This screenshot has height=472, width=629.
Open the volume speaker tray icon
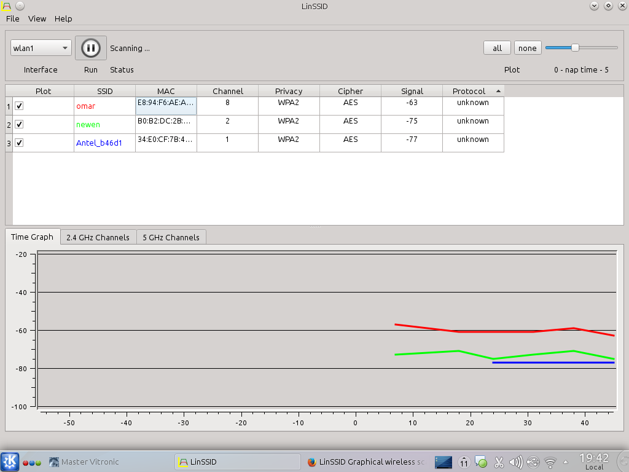point(516,462)
